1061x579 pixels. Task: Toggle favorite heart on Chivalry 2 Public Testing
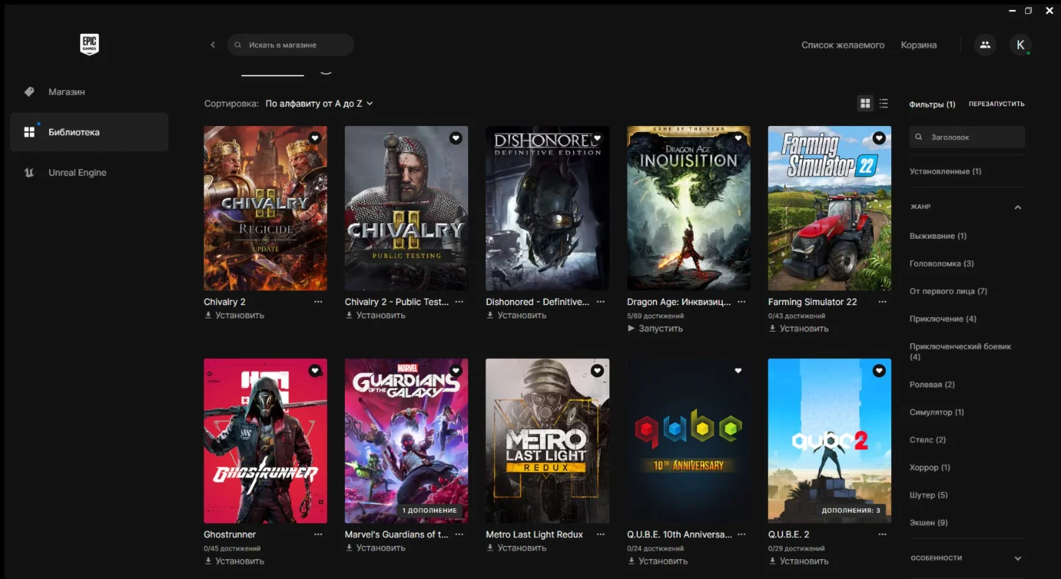(x=456, y=138)
